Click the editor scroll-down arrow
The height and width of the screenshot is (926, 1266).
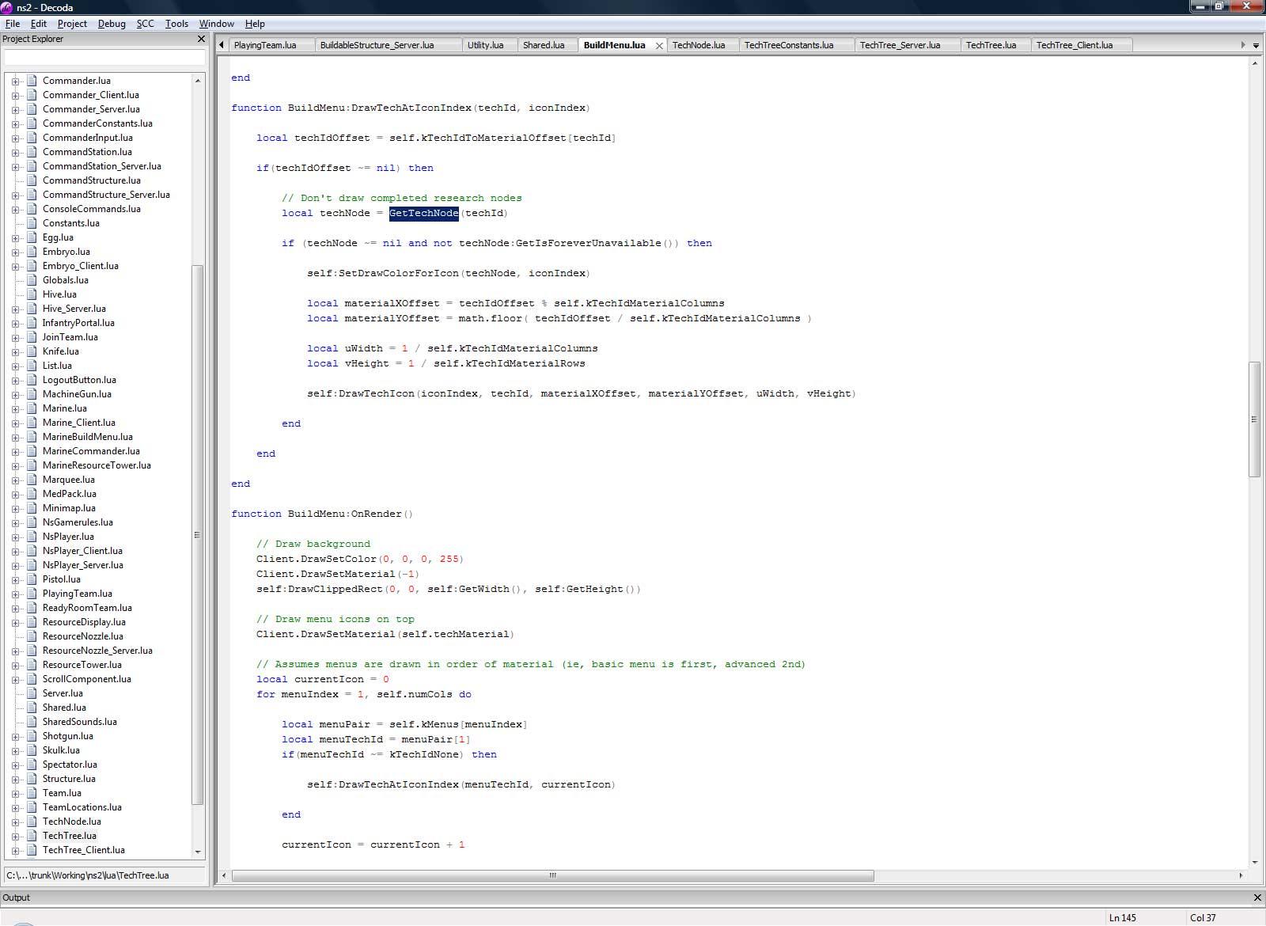(x=1254, y=862)
